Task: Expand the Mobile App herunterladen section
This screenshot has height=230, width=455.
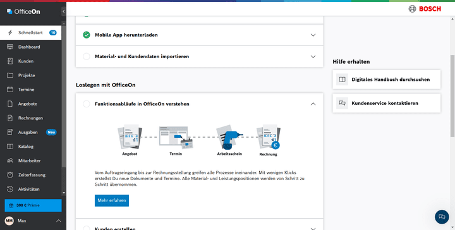Action: coord(313,35)
